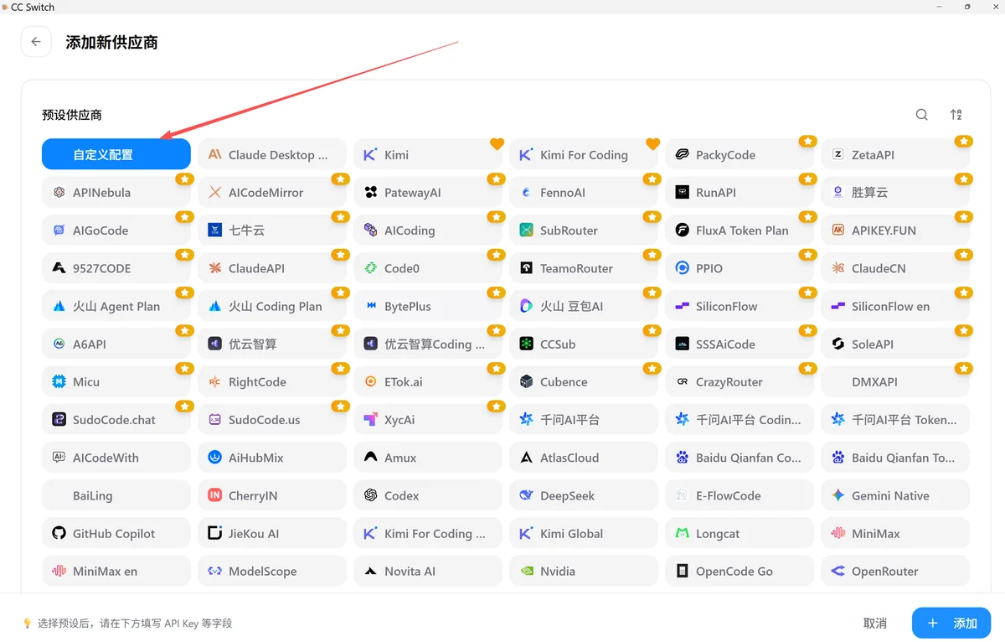Cancel adding a new provider
The height and width of the screenshot is (642, 1005).
coord(875,623)
